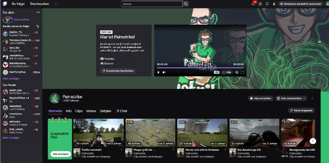Open video player settings gear
The image size is (329, 163).
click(237, 72)
